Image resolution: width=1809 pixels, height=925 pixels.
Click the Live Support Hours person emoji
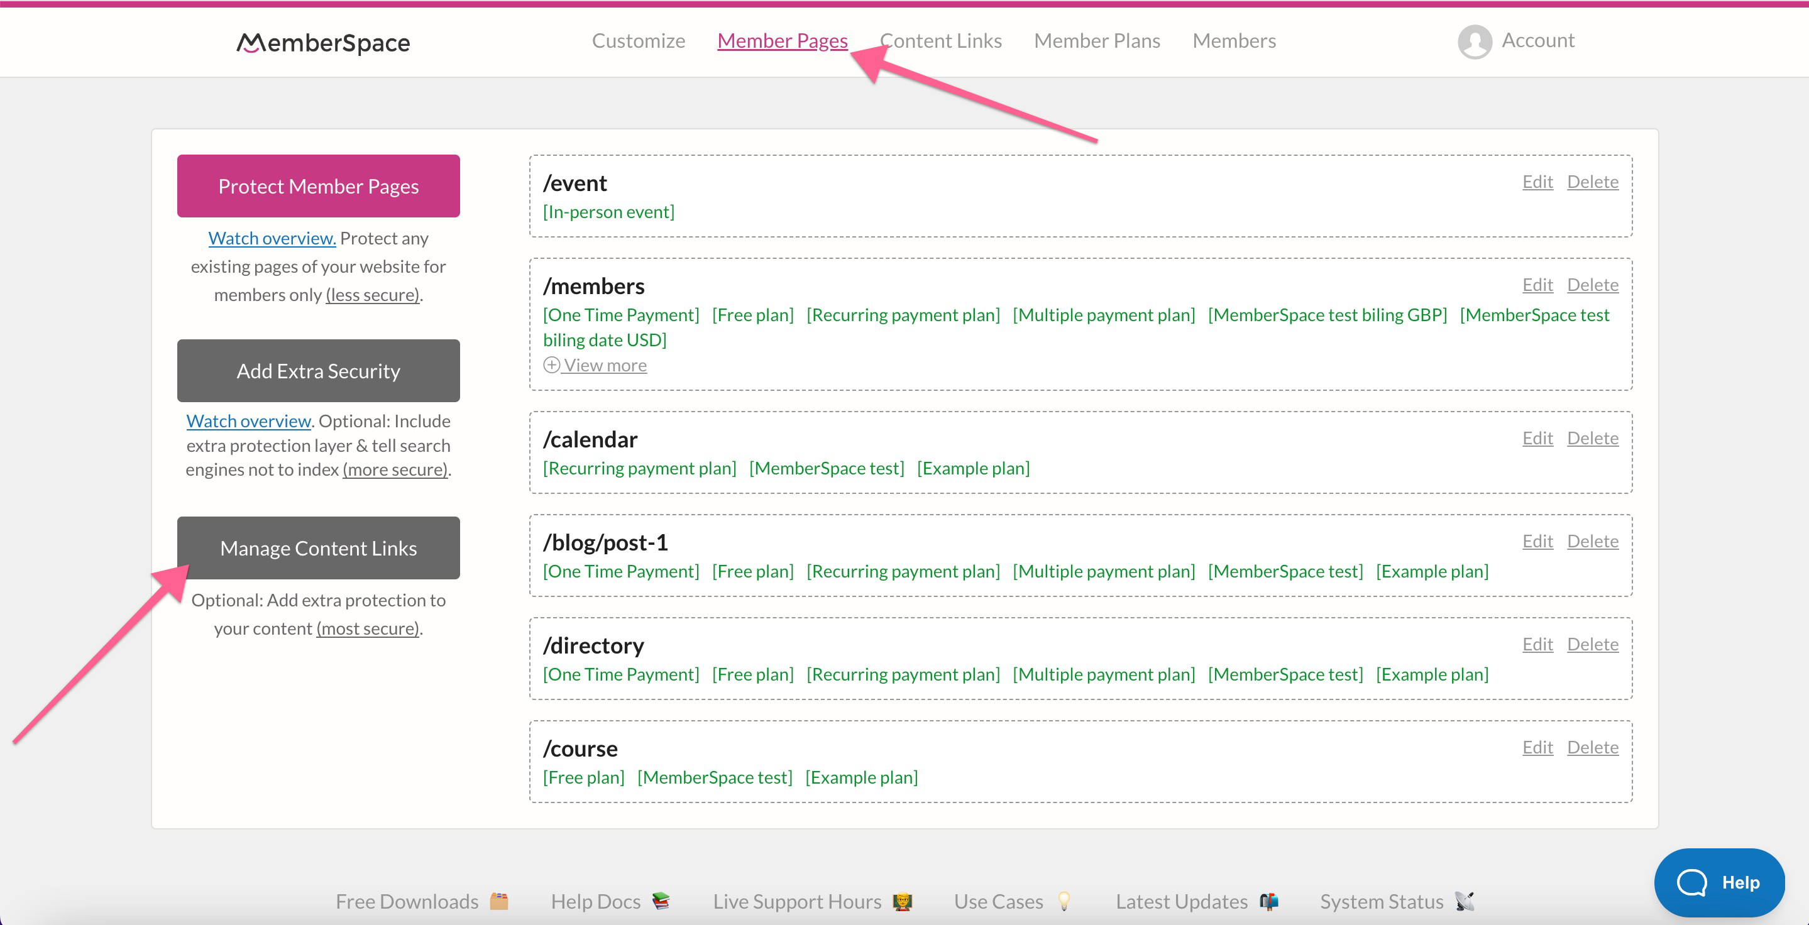coord(903,901)
